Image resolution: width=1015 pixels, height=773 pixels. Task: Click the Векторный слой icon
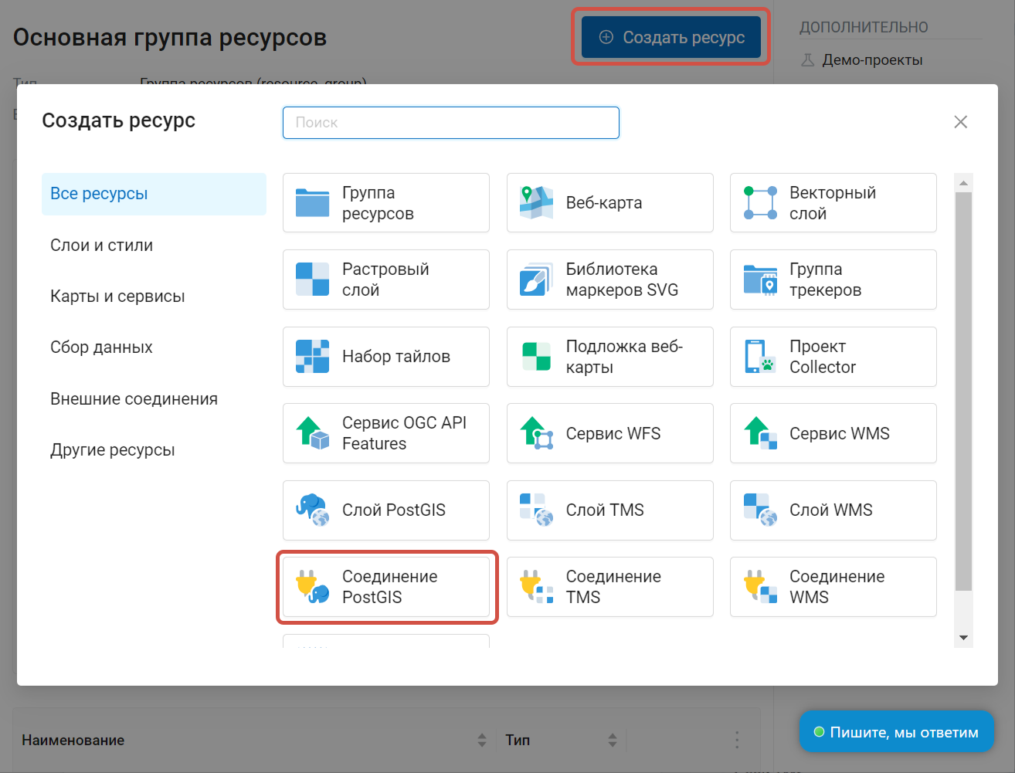760,202
